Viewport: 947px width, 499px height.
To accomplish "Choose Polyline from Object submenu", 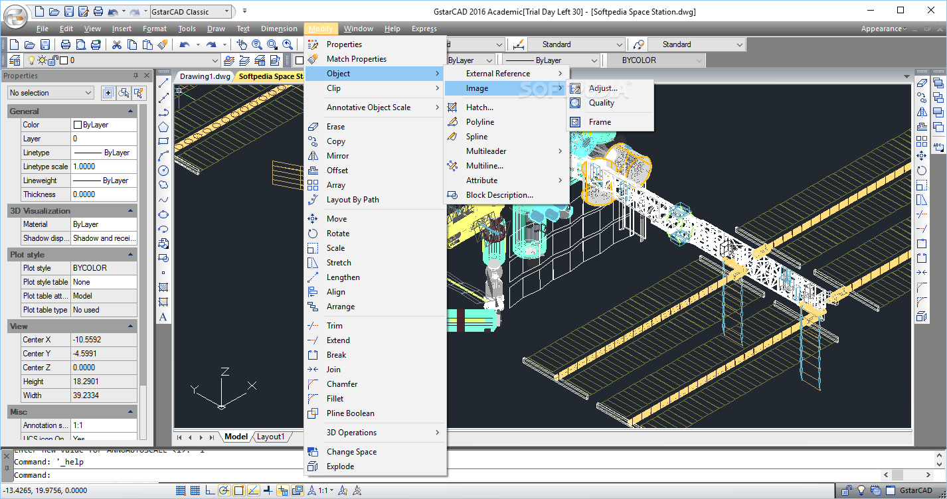I will 506,122.
